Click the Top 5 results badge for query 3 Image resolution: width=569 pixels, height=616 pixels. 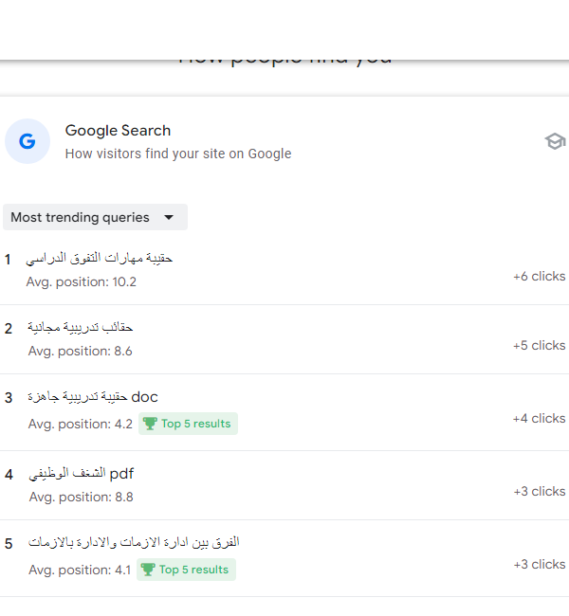pos(188,424)
